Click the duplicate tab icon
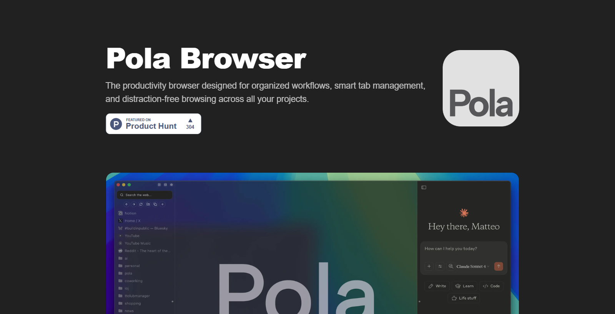615x314 pixels. (x=155, y=204)
